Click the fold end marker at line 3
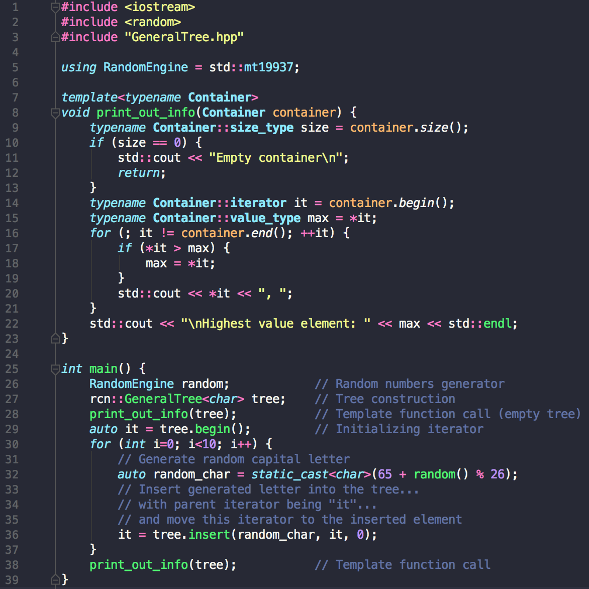 click(55, 37)
